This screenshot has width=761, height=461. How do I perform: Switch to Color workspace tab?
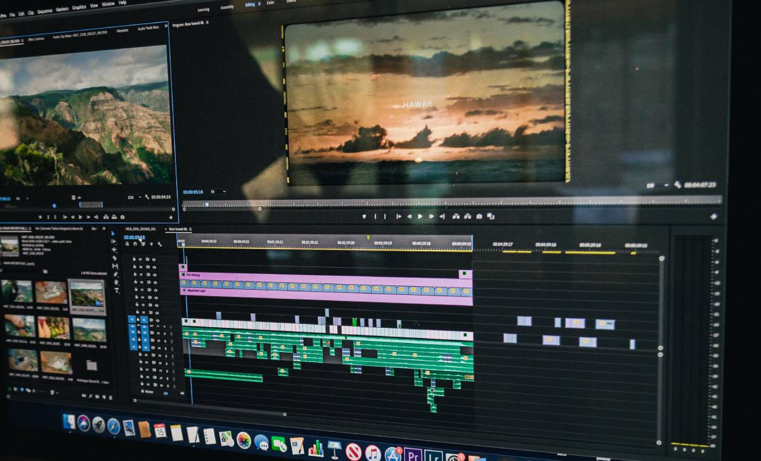[x=271, y=3]
